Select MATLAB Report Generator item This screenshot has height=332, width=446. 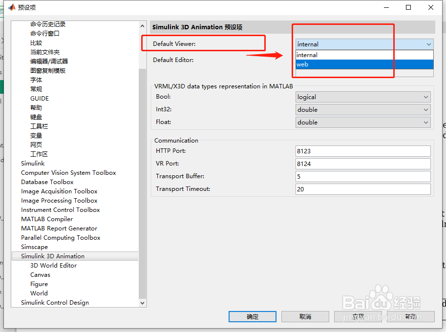[x=59, y=228]
